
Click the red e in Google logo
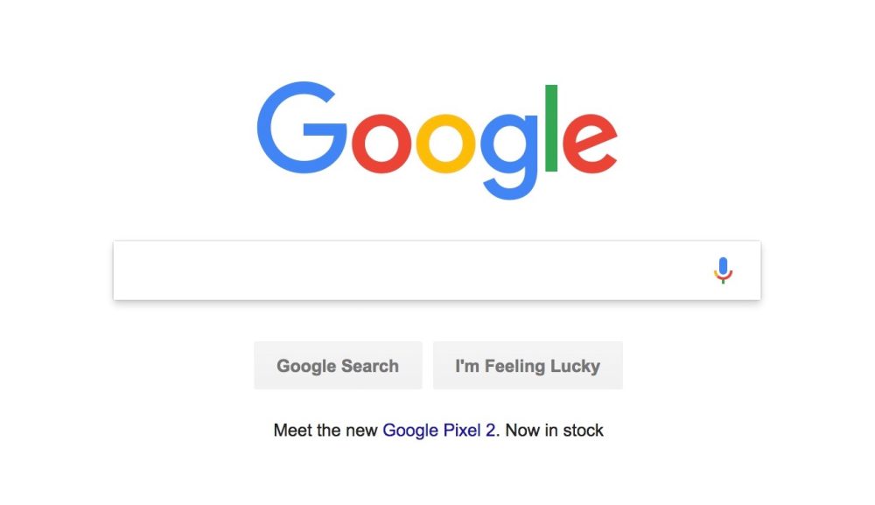(x=590, y=144)
